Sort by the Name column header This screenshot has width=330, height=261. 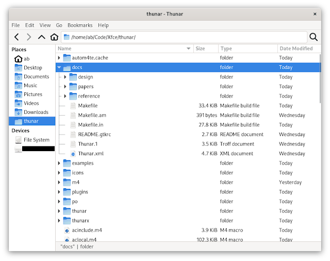(x=125, y=48)
